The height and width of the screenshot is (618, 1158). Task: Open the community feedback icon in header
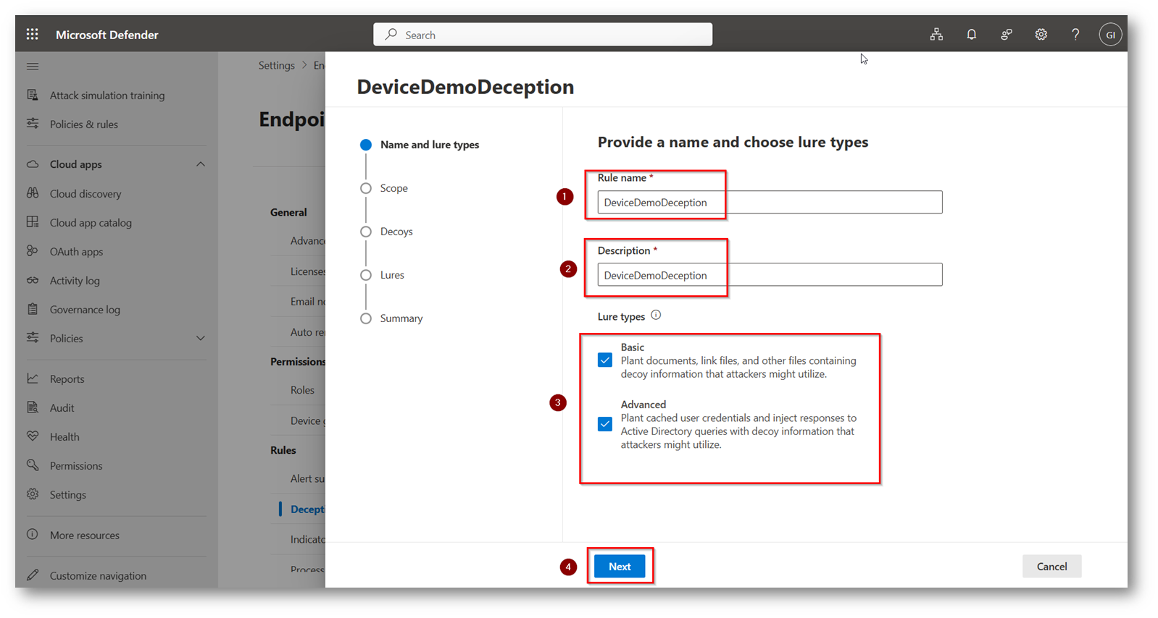point(1006,34)
